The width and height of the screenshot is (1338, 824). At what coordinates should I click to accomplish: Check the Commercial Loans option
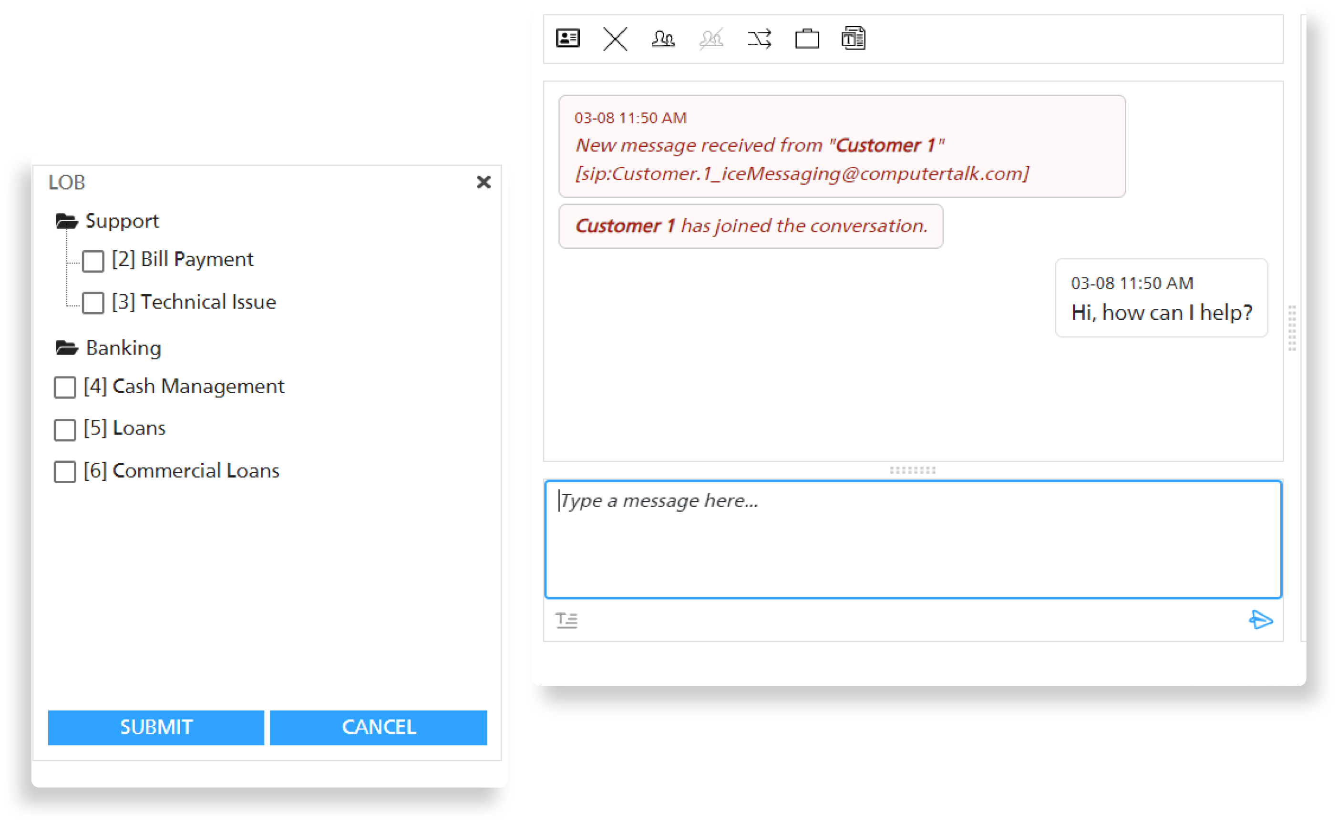[x=65, y=471]
